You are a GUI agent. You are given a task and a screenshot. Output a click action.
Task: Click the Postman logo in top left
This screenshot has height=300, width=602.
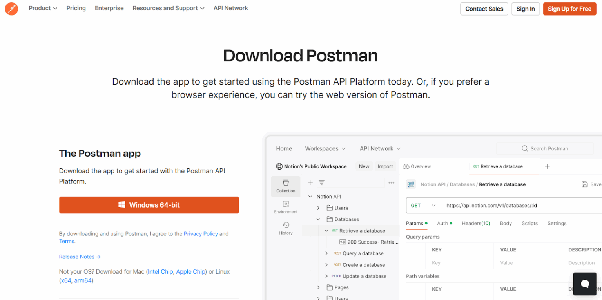(x=11, y=8)
